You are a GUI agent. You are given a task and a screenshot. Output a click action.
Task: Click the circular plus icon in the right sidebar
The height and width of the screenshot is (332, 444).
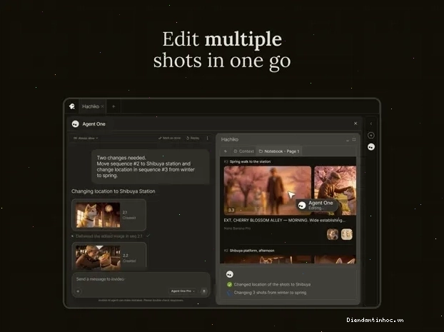pos(371,136)
